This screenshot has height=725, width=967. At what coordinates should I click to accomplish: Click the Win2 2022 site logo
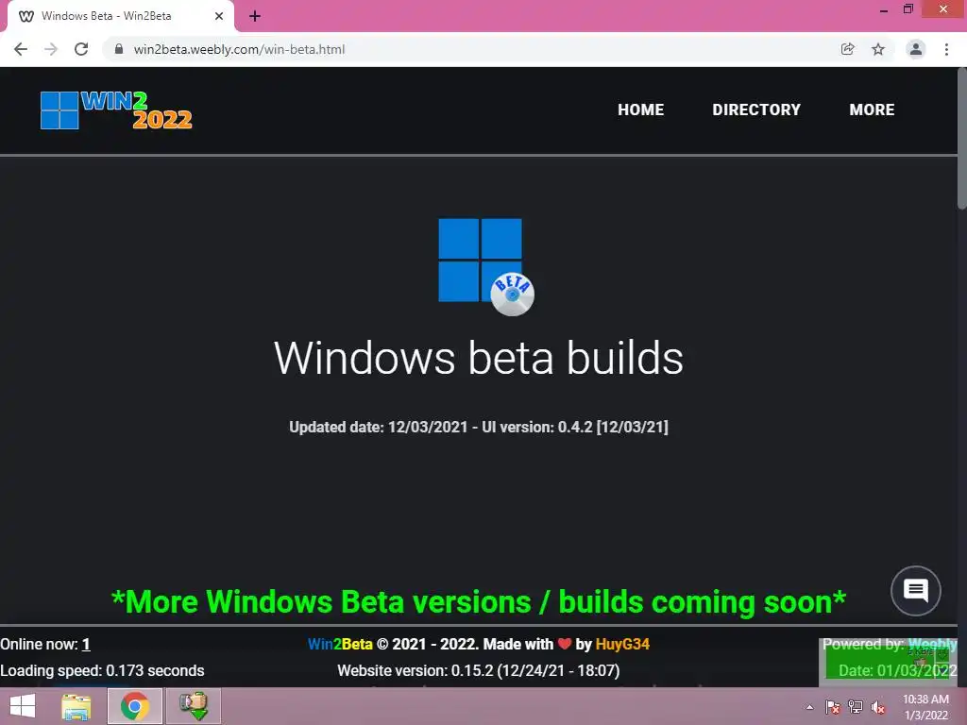coord(116,110)
